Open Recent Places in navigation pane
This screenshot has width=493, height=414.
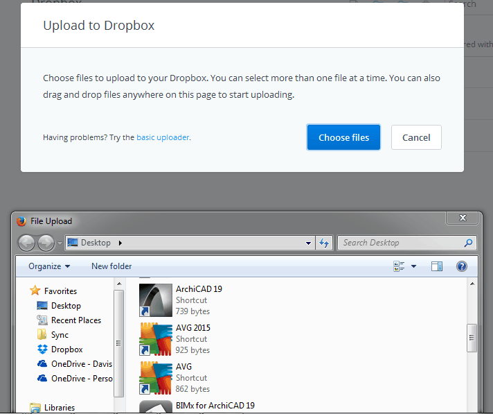76,320
